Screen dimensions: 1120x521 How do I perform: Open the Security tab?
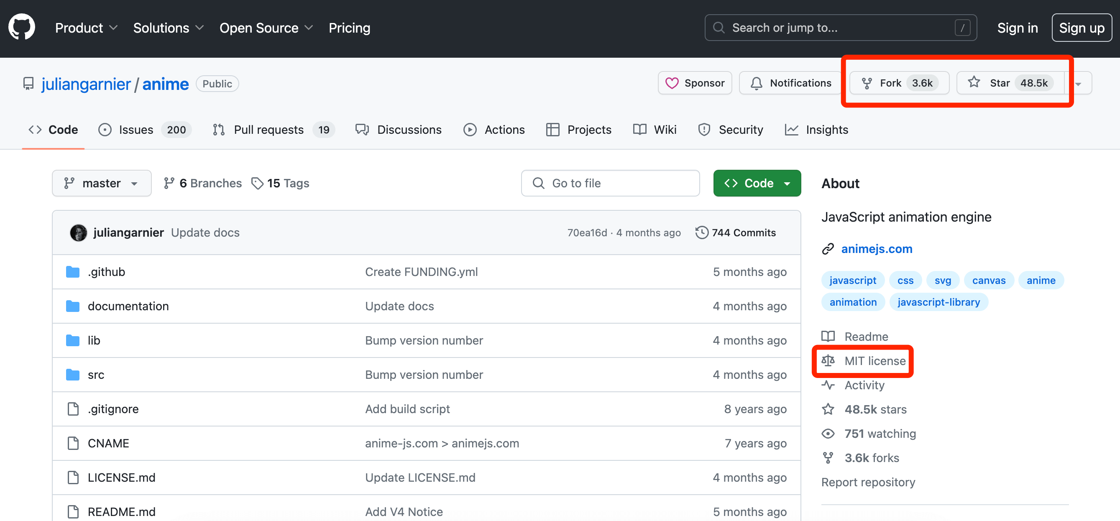(731, 130)
